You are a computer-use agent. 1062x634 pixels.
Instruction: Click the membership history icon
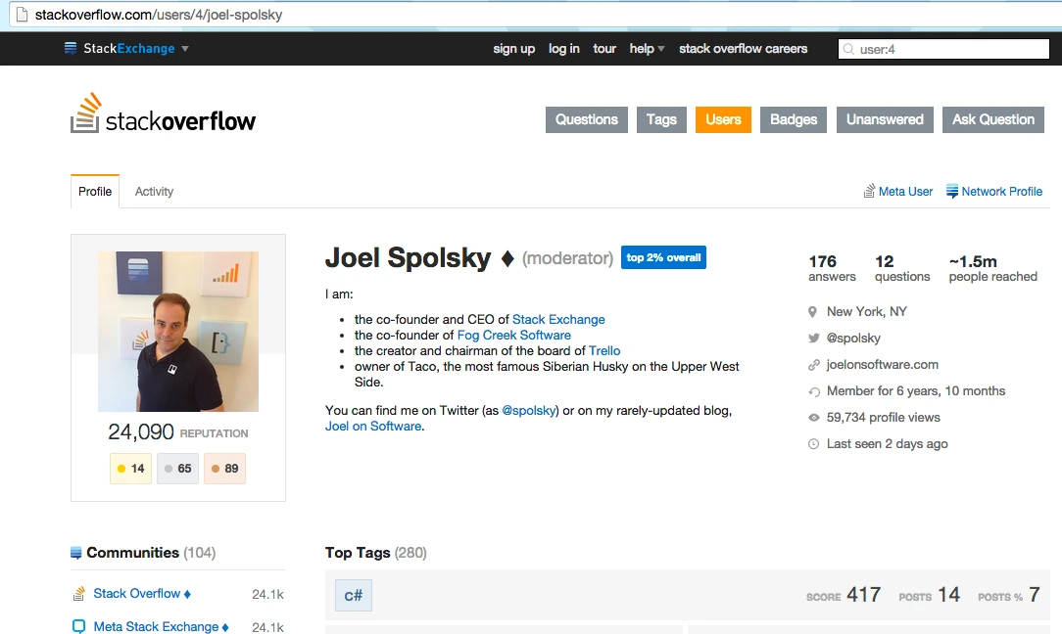813,391
